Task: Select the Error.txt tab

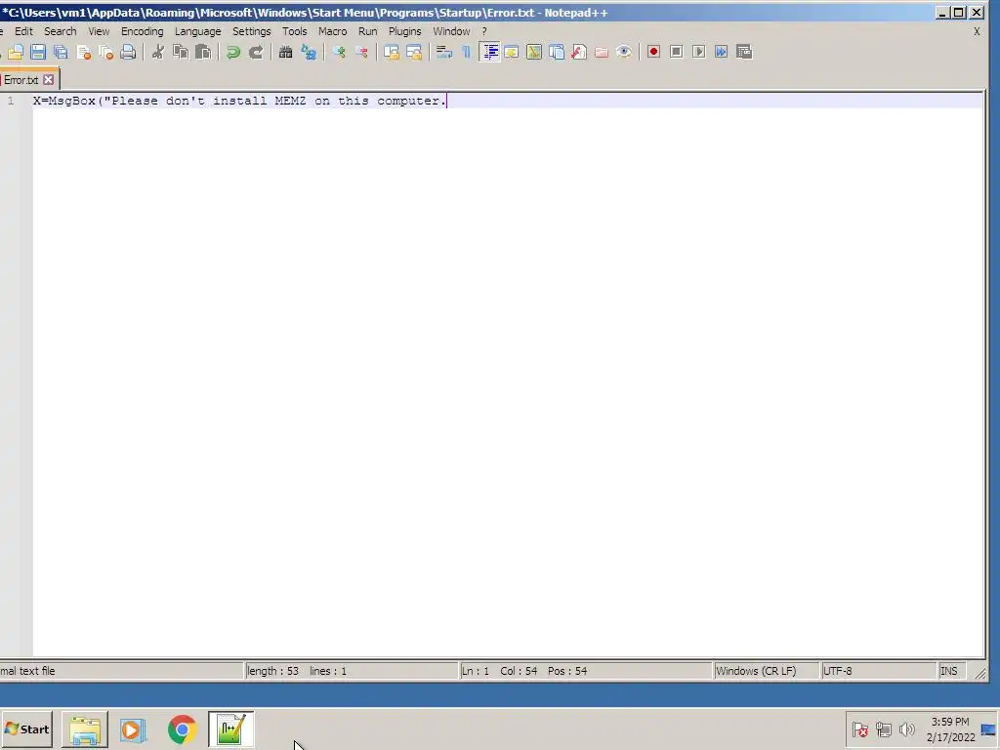Action: coord(21,80)
